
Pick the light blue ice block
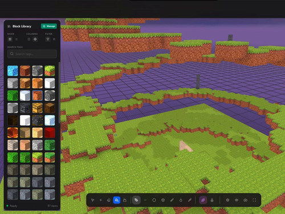50,120
